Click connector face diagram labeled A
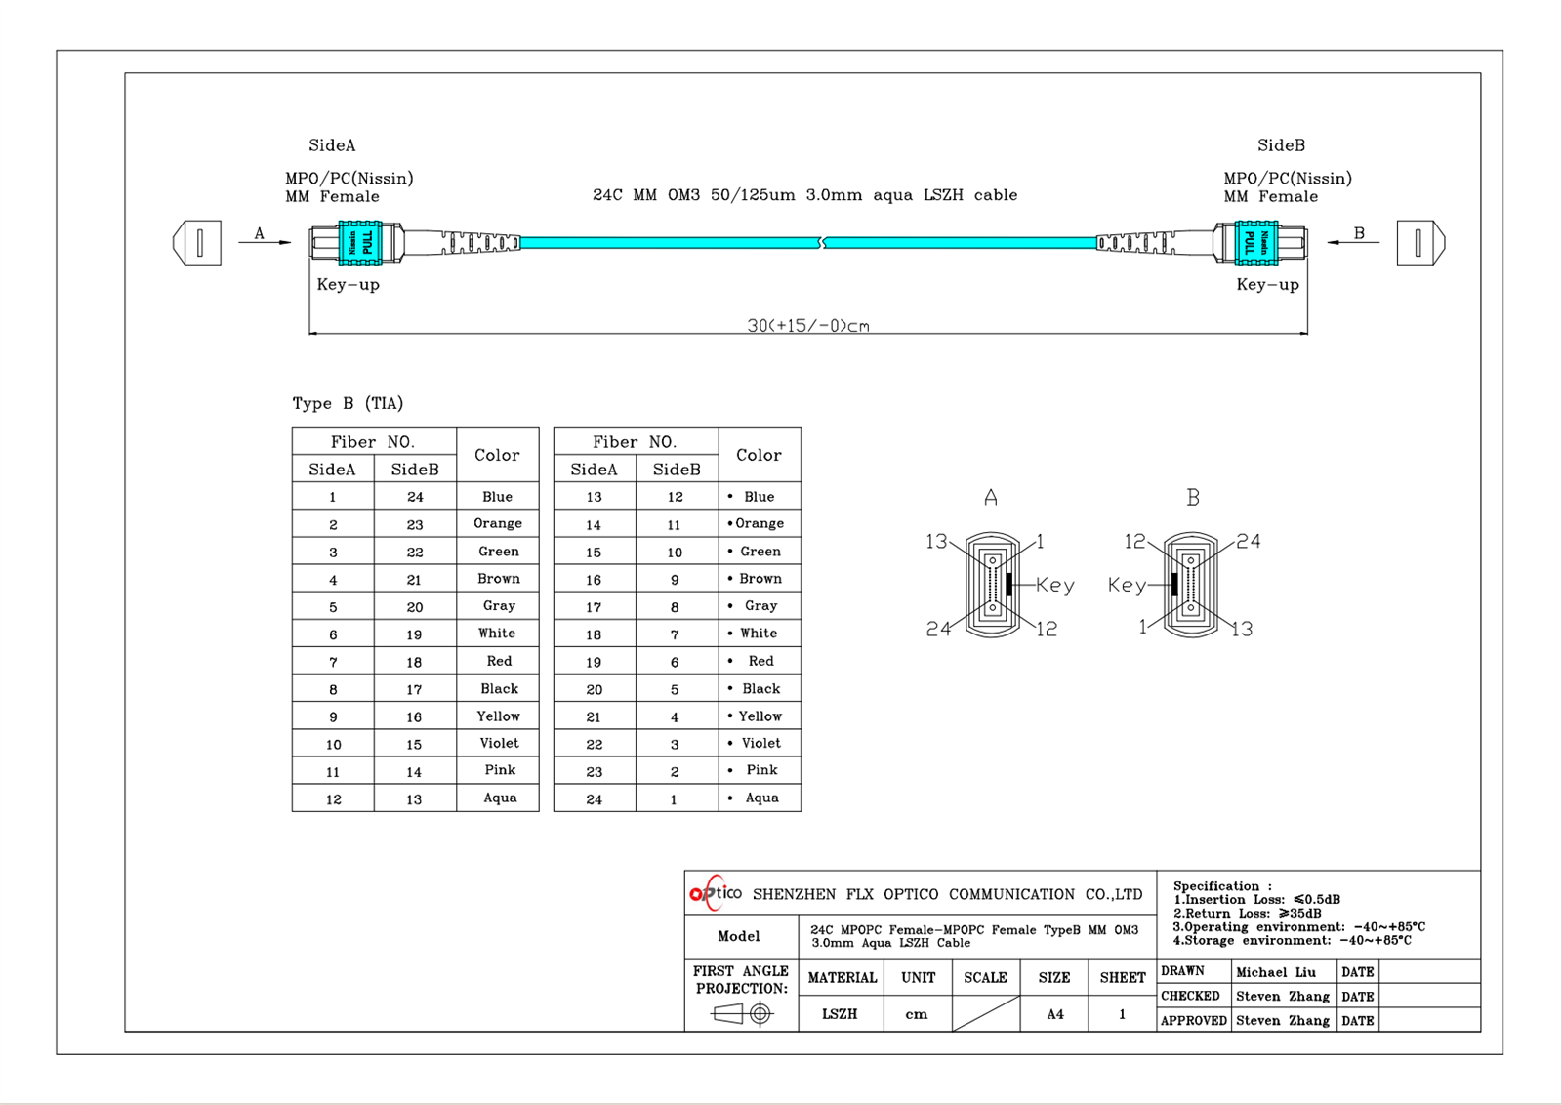This screenshot has width=1562, height=1105. click(x=991, y=584)
